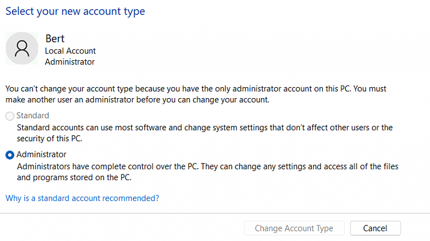
Task: Click the horizontal separator above the buttons
Action: click(x=215, y=213)
